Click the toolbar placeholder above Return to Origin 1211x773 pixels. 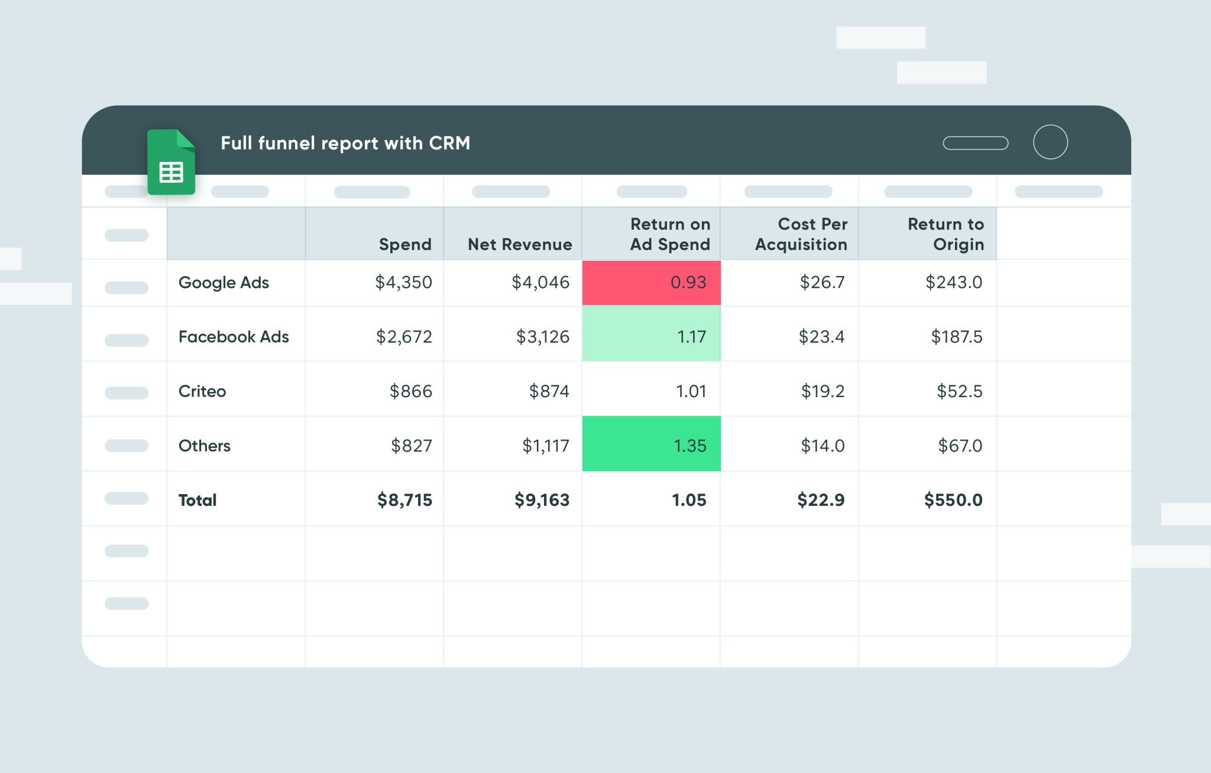coord(927,191)
